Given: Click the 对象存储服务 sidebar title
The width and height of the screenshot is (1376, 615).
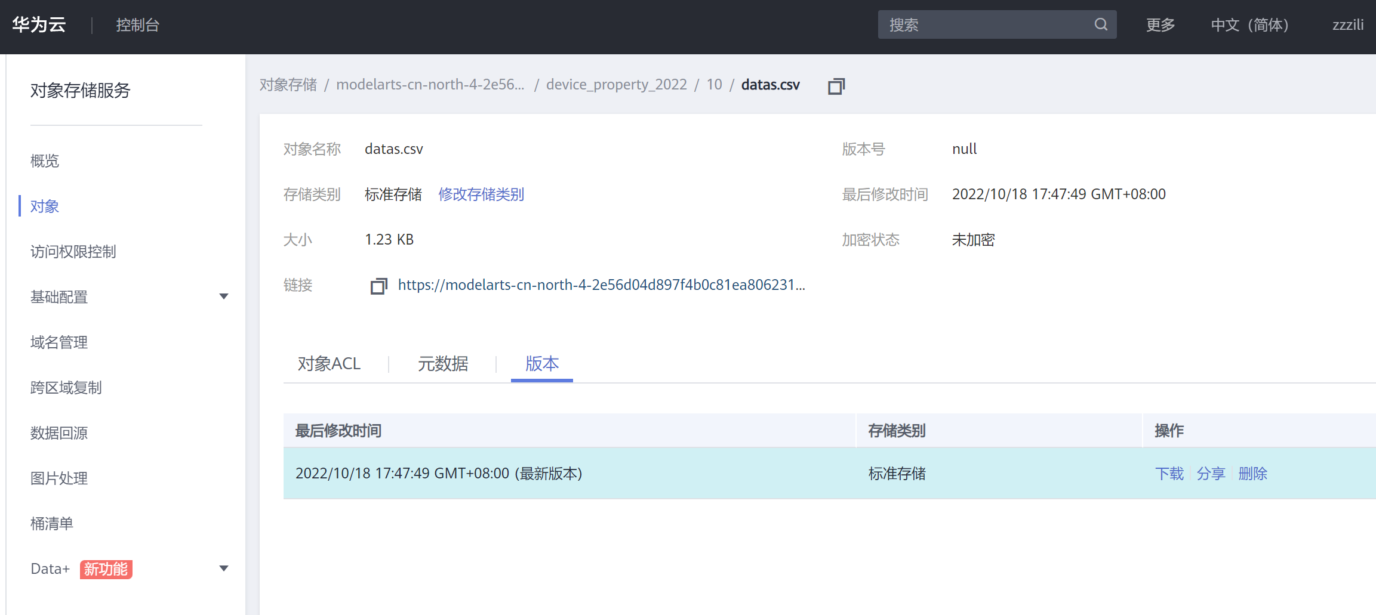Looking at the screenshot, I should click(81, 90).
